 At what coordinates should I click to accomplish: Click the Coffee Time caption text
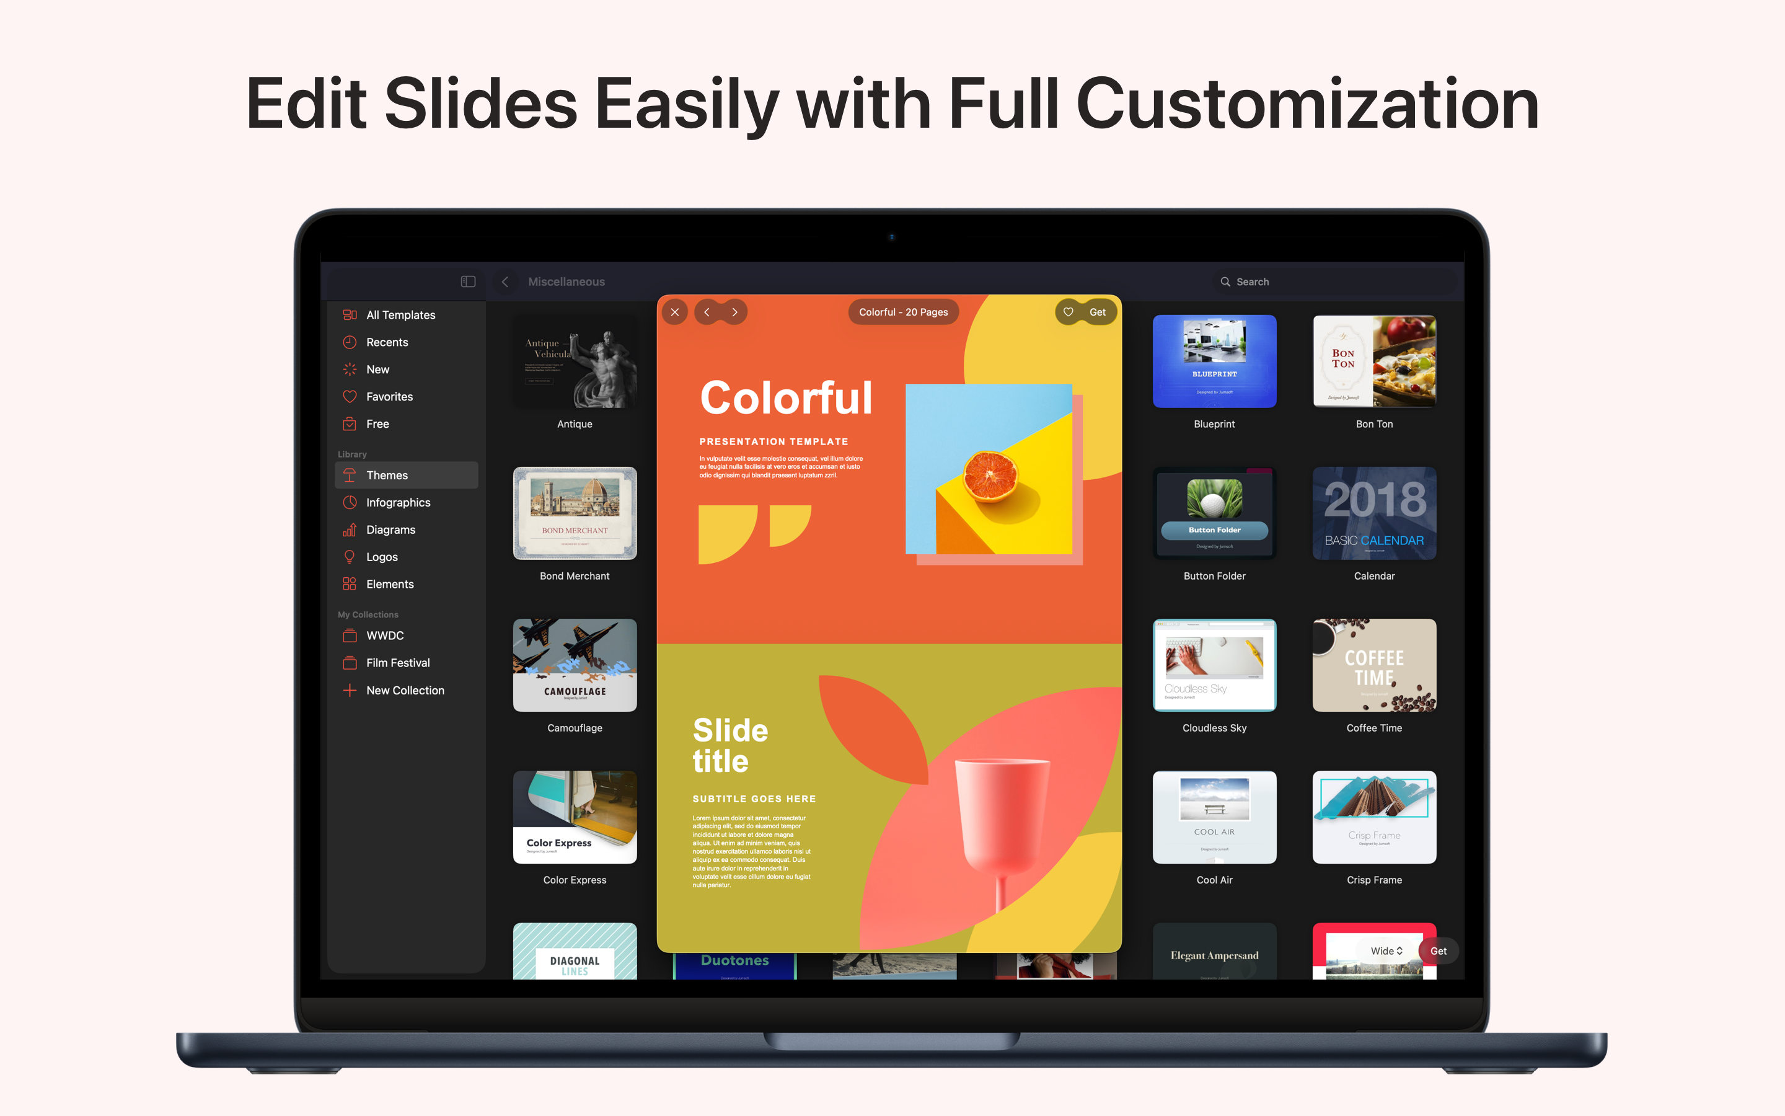coord(1374,728)
